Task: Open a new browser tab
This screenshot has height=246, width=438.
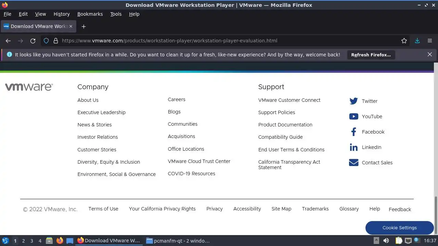Action: [x=83, y=26]
